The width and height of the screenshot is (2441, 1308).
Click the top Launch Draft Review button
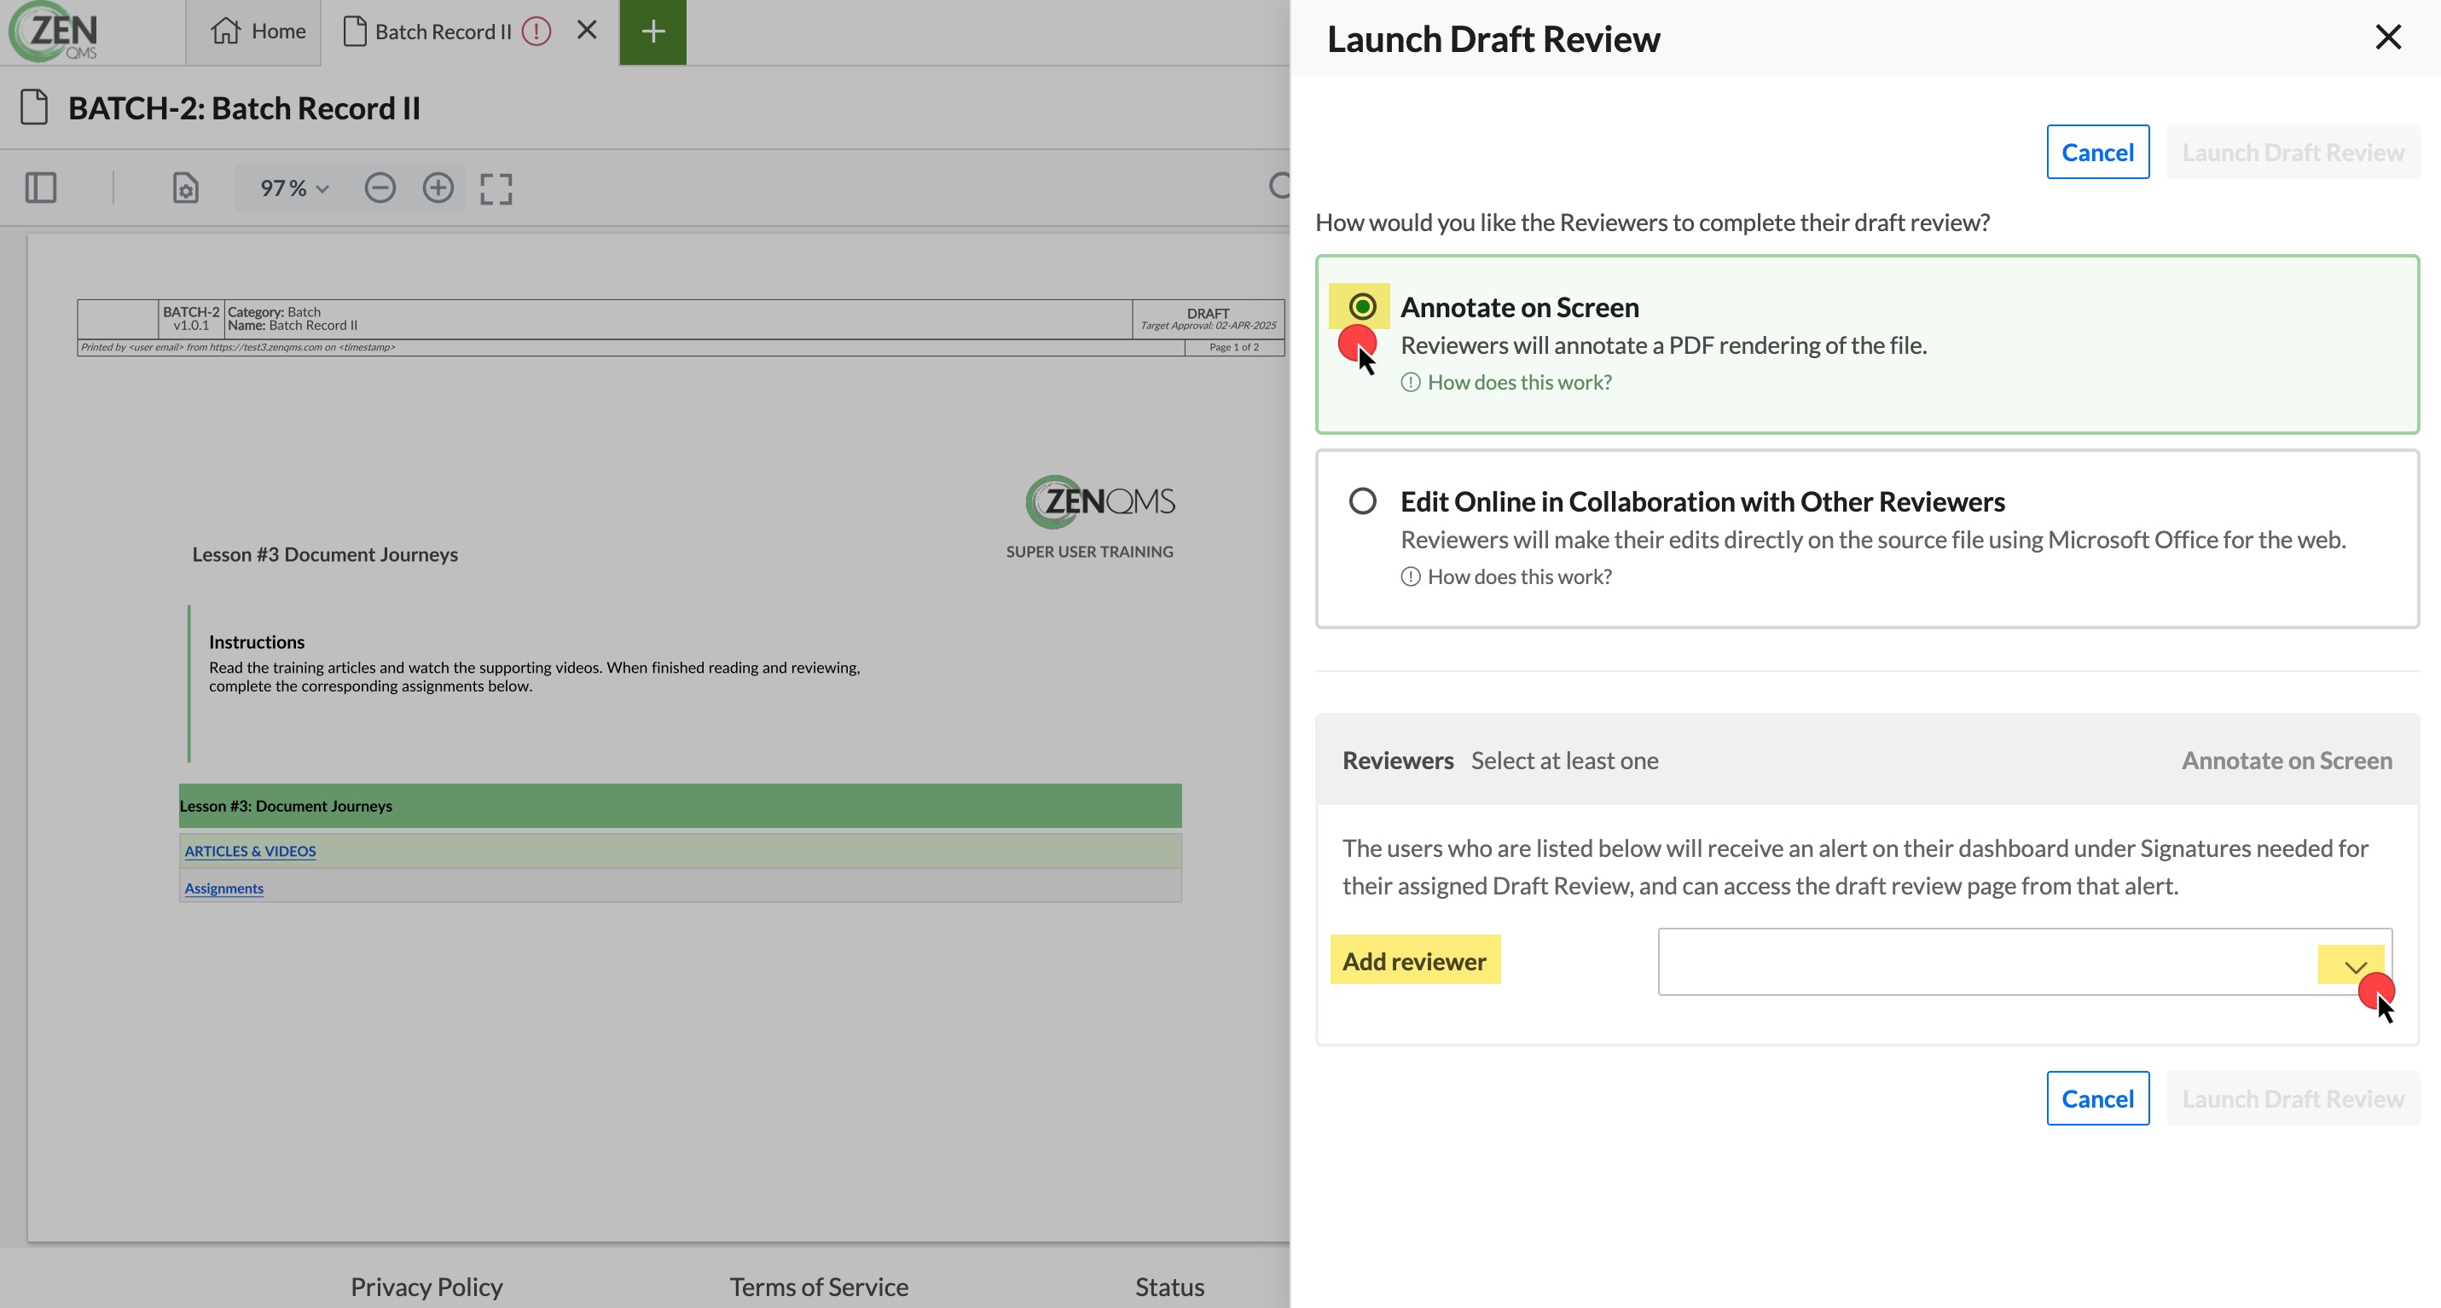click(2293, 152)
